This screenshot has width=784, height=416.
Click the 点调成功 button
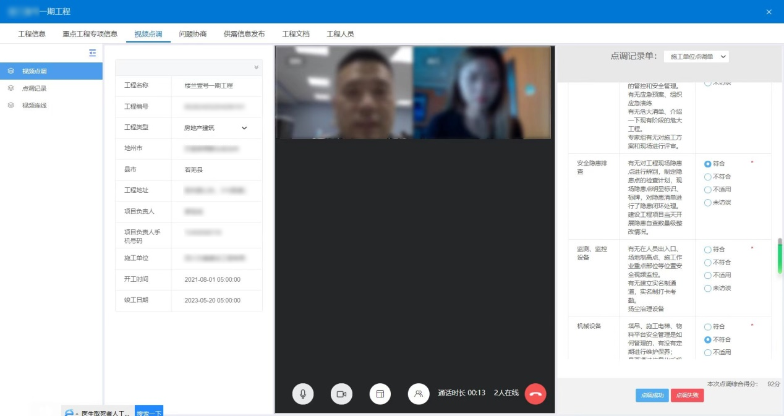(652, 396)
